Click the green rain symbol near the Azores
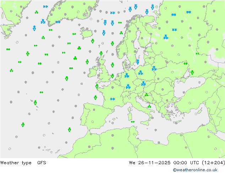This screenshot has width=225, height=173. (35, 103)
